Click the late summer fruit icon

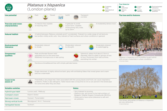click(76, 56)
